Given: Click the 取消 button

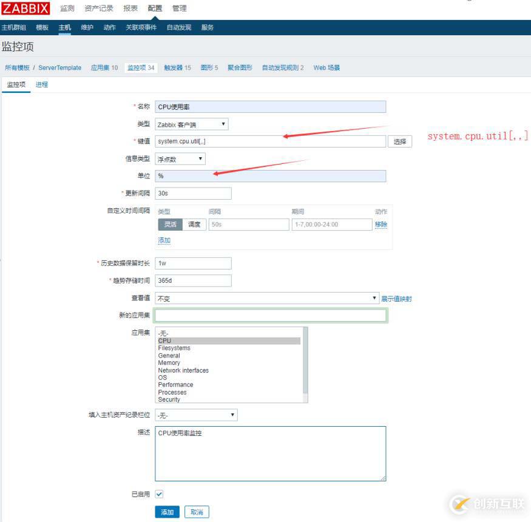Looking at the screenshot, I should (197, 512).
